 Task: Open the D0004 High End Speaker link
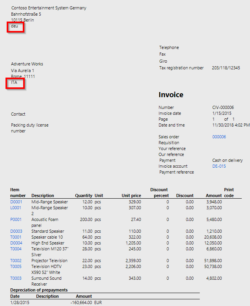(16, 243)
